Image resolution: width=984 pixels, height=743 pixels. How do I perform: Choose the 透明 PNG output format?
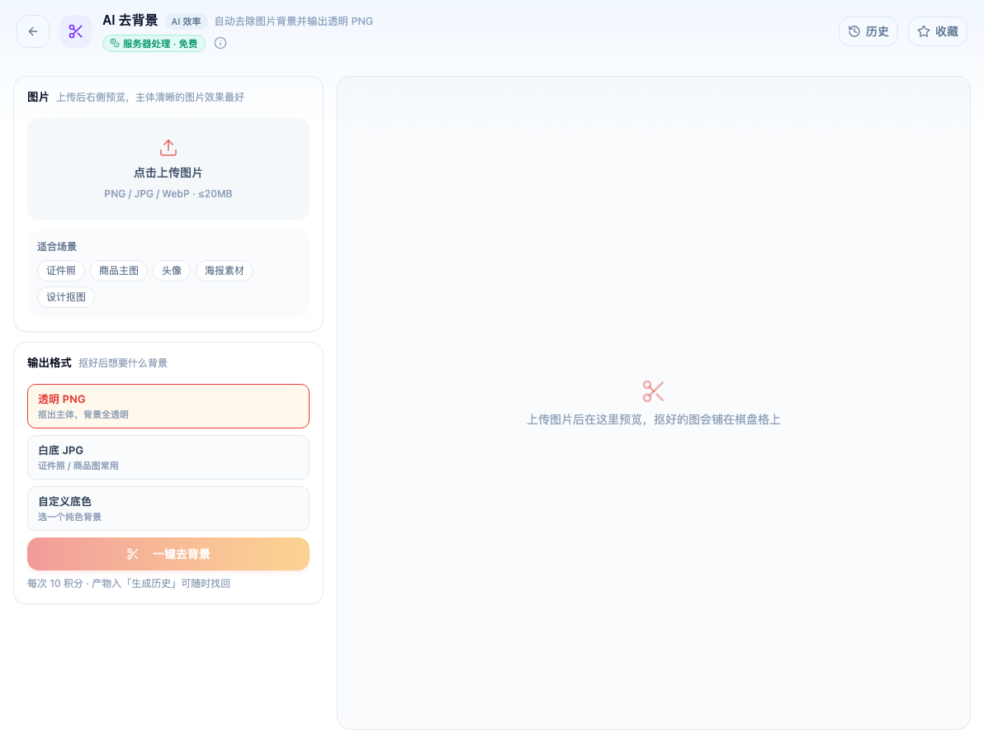tap(168, 406)
